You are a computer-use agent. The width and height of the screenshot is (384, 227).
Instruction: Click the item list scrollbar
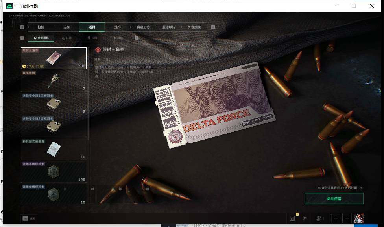(89, 94)
